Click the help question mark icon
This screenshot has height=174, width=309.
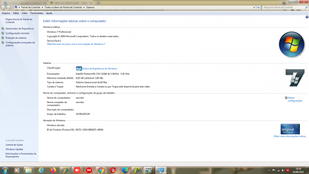307,17
